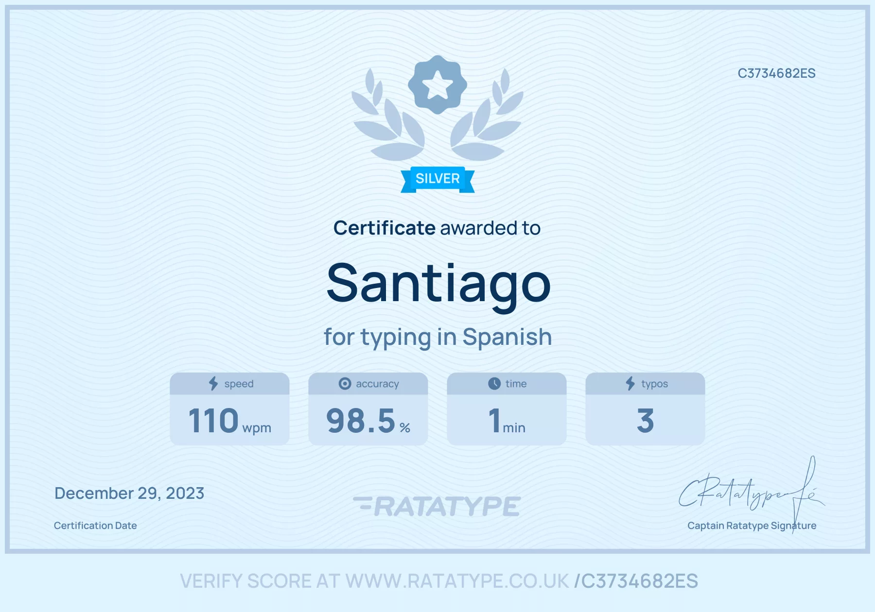Click the star medal badge icon
The height and width of the screenshot is (612, 875).
click(x=437, y=85)
